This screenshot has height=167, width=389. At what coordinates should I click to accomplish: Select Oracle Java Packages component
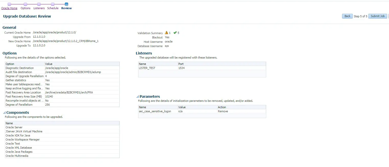[x=62, y=152]
